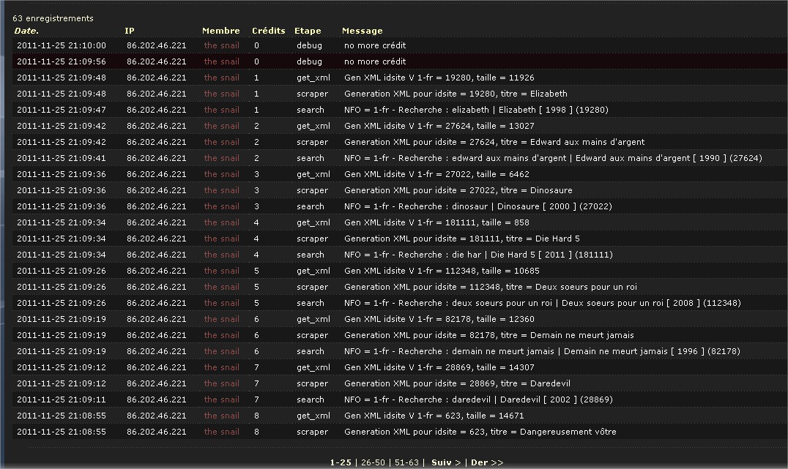Image resolution: width=788 pixels, height=469 pixels.
Task: Click message 'Gen XML idsite V 1-fr = 19280, taille = 11926'
Action: click(439, 78)
